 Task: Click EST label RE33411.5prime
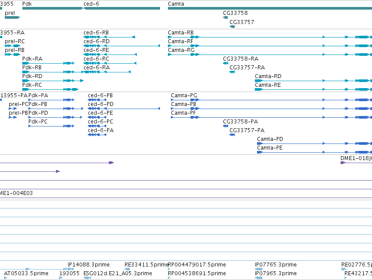click(x=146, y=265)
